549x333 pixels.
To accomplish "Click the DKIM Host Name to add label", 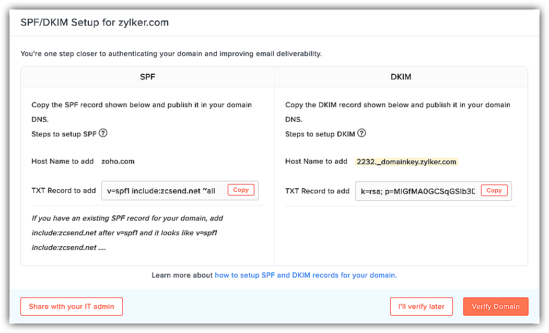I will coord(316,162).
